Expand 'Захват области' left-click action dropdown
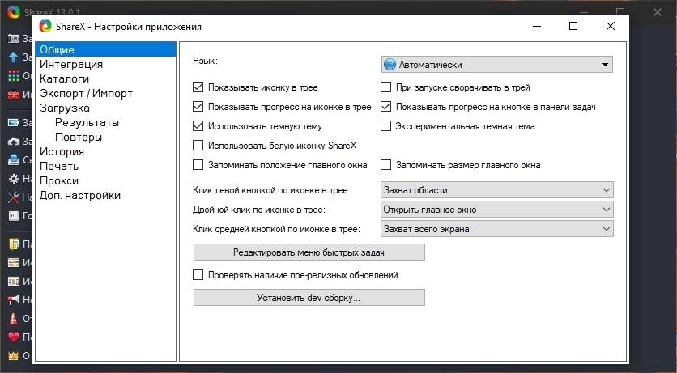Viewport: 677px width, 373px height. pos(496,190)
